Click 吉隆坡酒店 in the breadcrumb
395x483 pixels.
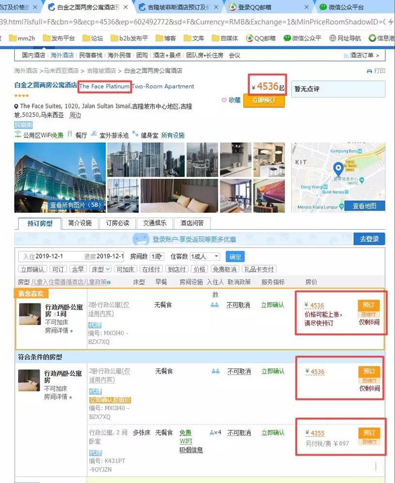pos(102,71)
